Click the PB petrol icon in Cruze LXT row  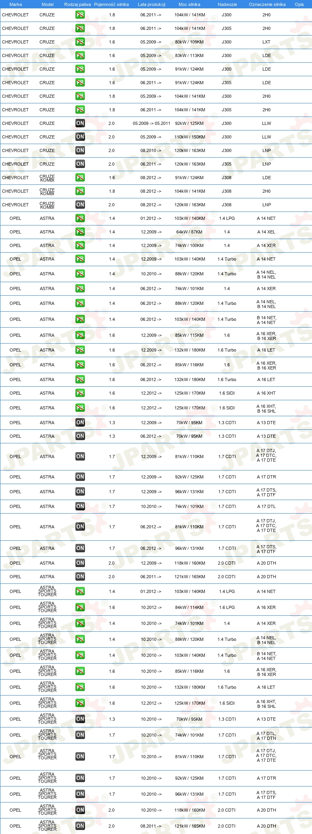click(x=80, y=42)
